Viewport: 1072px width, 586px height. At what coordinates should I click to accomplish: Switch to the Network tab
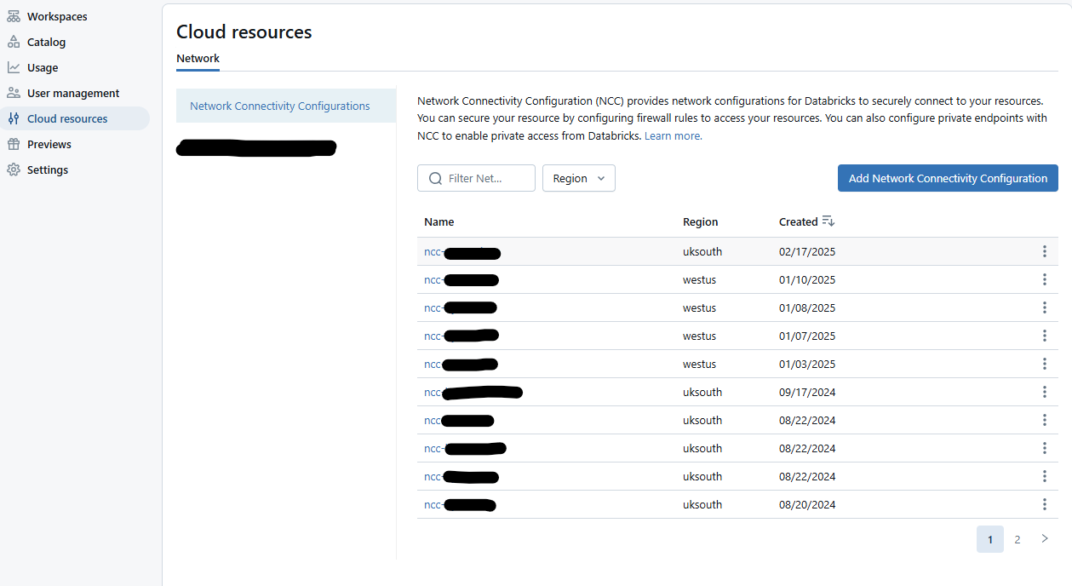(198, 59)
